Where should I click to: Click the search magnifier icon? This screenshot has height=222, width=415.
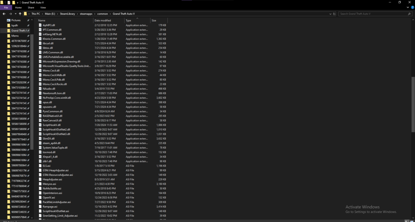pyautogui.click(x=410, y=14)
